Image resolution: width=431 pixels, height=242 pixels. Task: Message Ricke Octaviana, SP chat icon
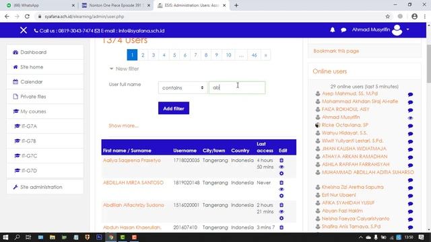click(410, 126)
